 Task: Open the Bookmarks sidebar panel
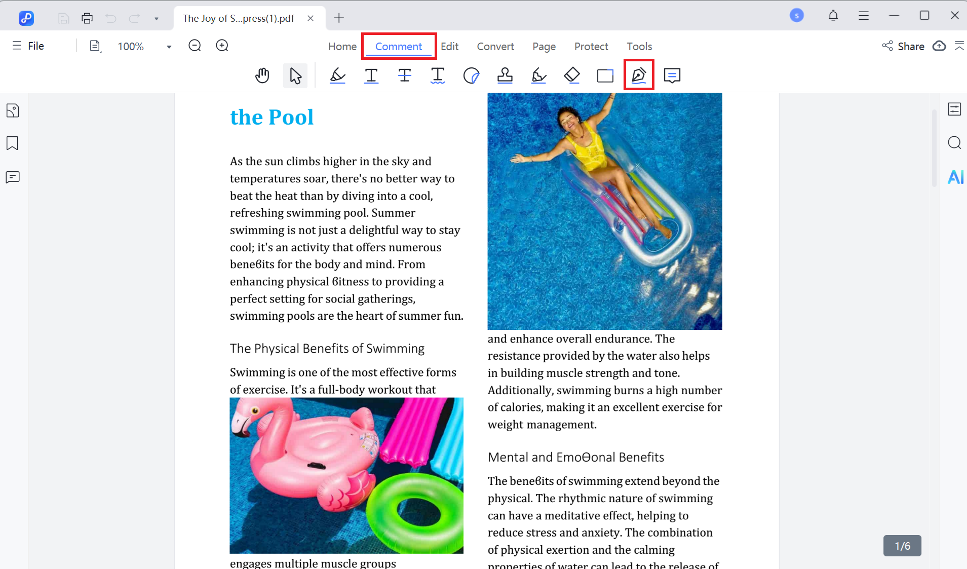[x=13, y=143]
